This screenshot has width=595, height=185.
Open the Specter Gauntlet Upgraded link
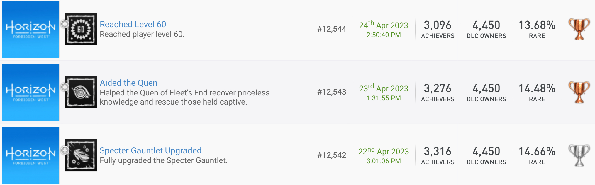tap(150, 150)
